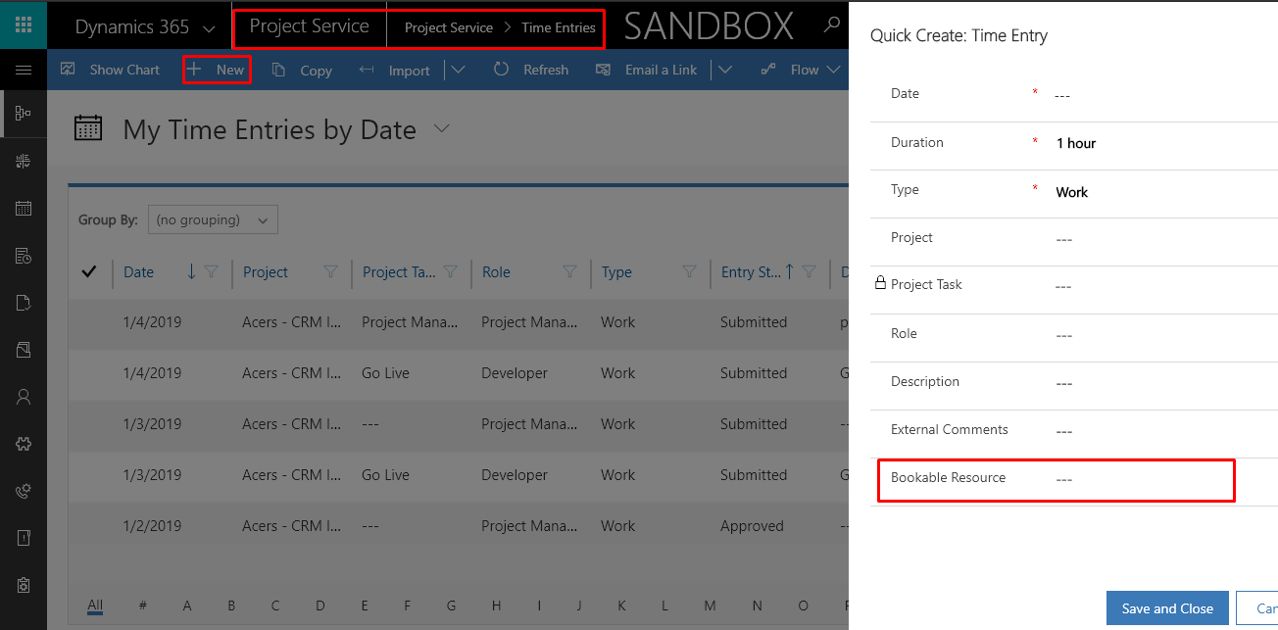
Task: Click the Cancel button
Action: tap(1257, 608)
